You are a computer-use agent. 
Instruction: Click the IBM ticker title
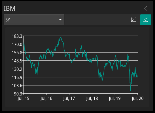(9, 8)
